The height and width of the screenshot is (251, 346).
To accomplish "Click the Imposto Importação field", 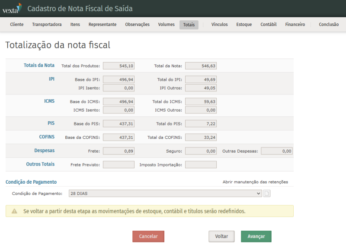I will (201, 165).
